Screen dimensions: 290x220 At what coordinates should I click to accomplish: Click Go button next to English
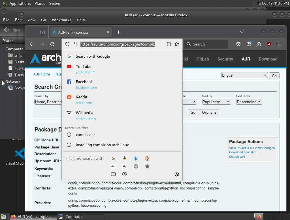tap(274, 76)
